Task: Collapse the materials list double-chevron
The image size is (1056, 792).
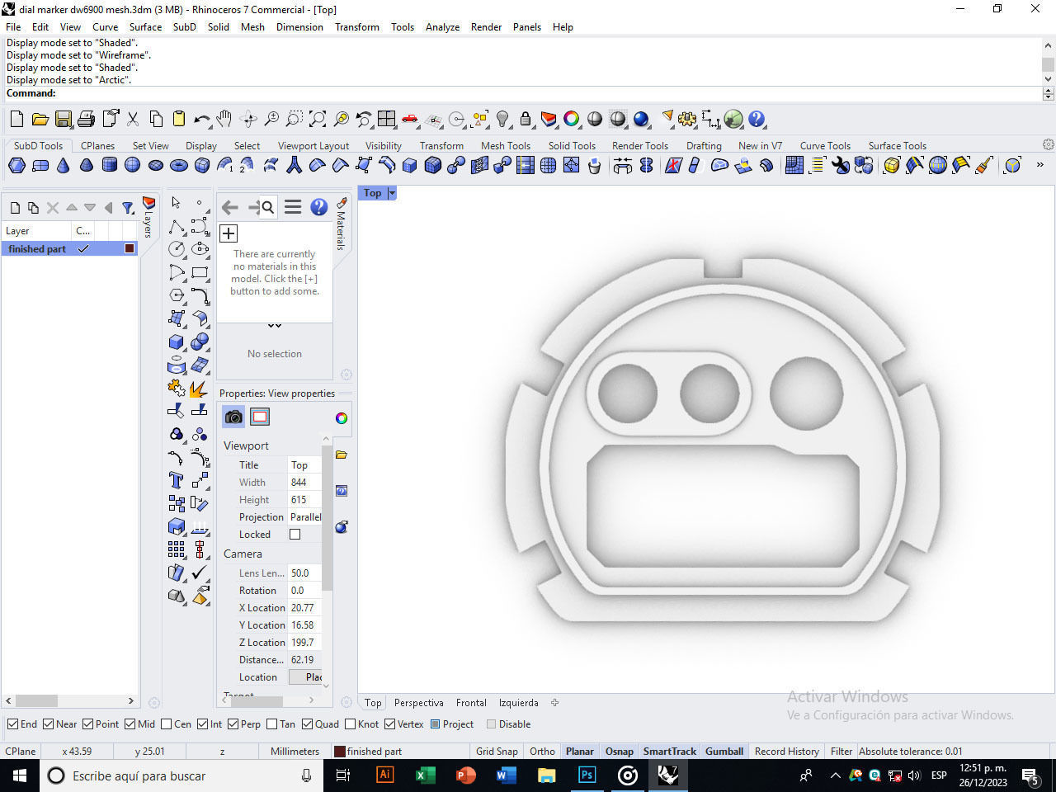Action: point(275,326)
